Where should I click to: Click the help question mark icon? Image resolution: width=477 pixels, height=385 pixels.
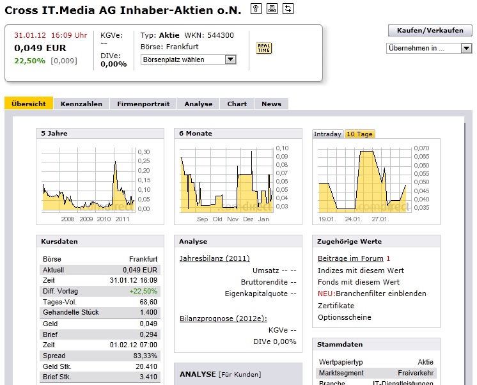(x=256, y=8)
